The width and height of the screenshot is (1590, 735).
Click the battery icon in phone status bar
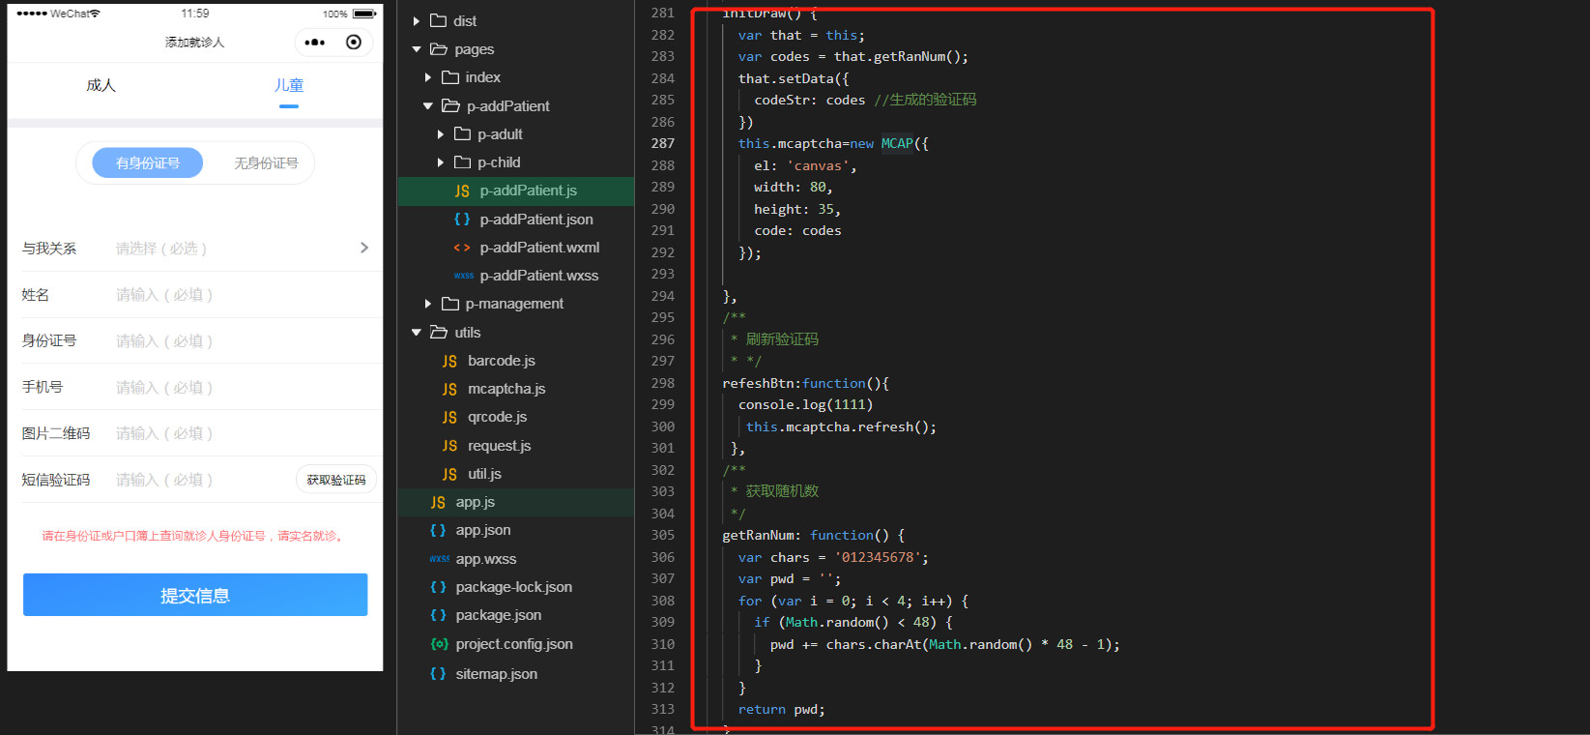(364, 14)
